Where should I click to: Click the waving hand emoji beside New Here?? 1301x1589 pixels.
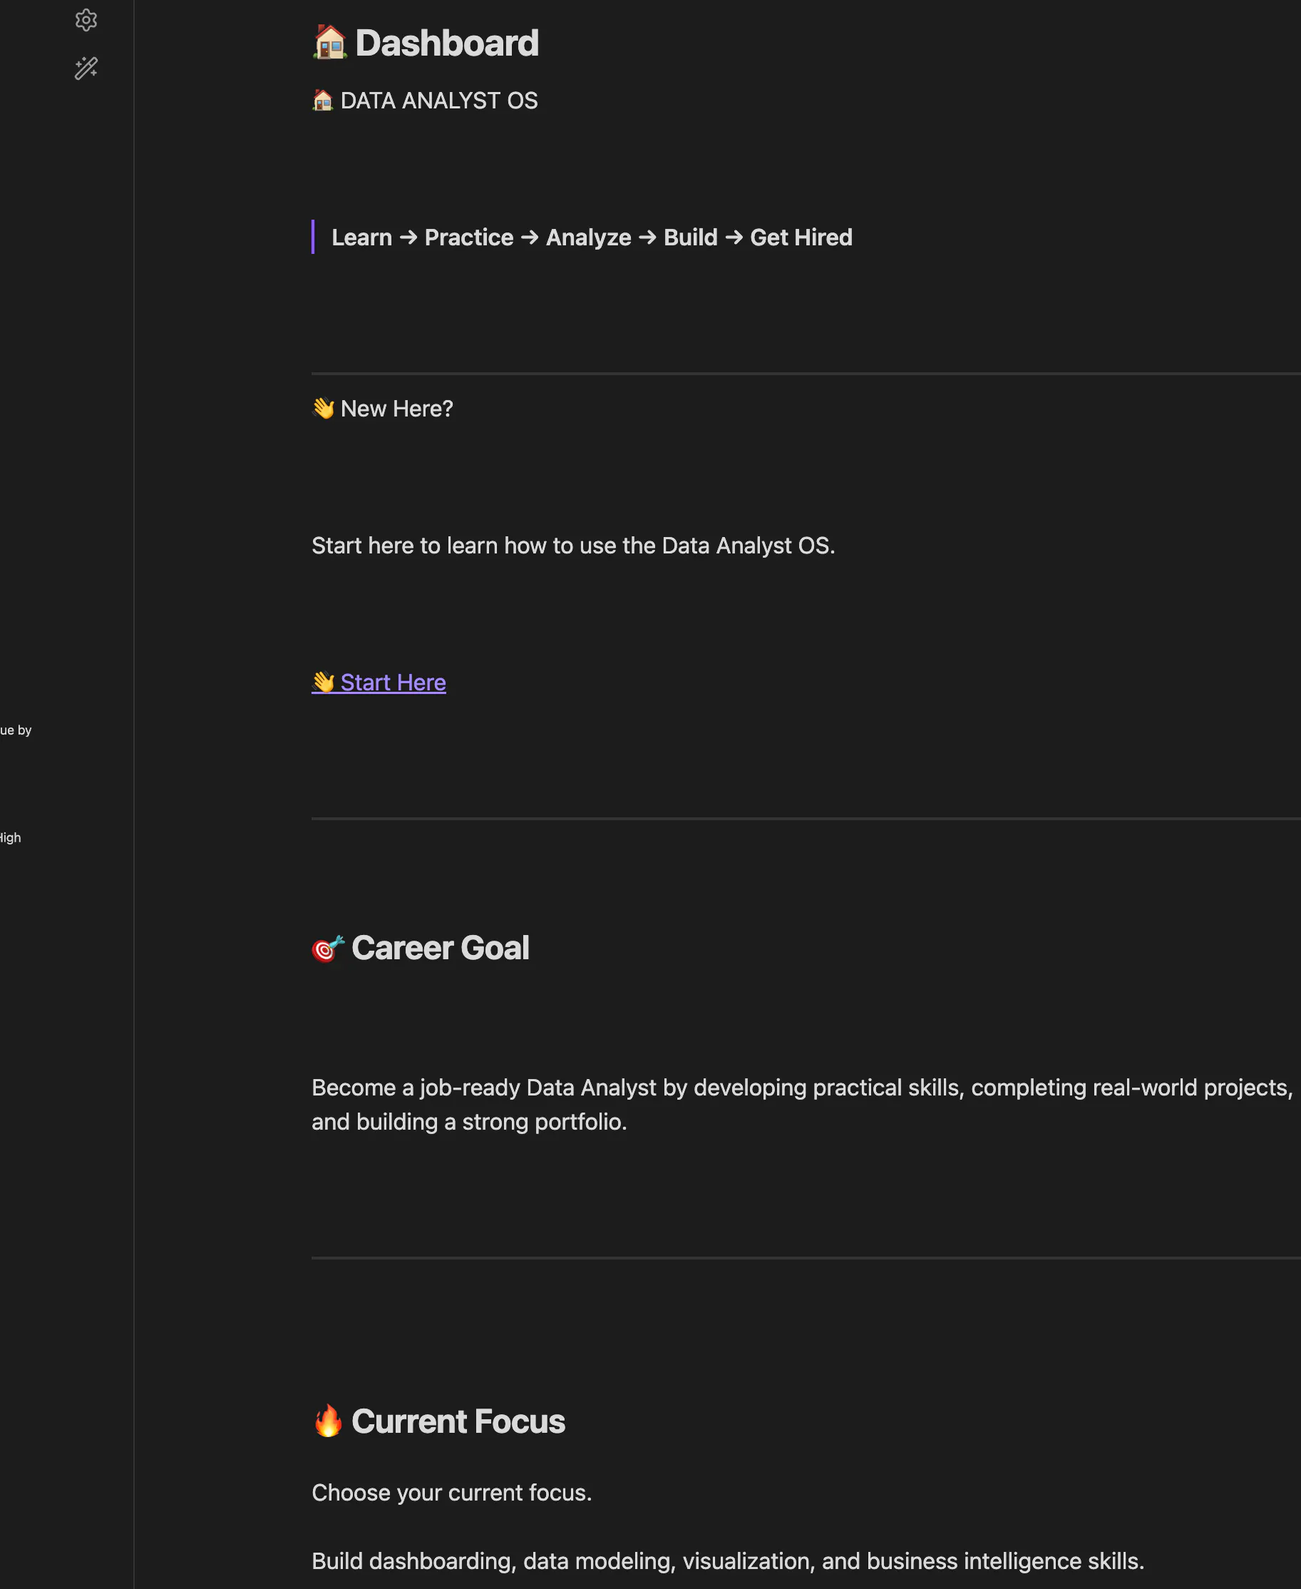click(323, 409)
